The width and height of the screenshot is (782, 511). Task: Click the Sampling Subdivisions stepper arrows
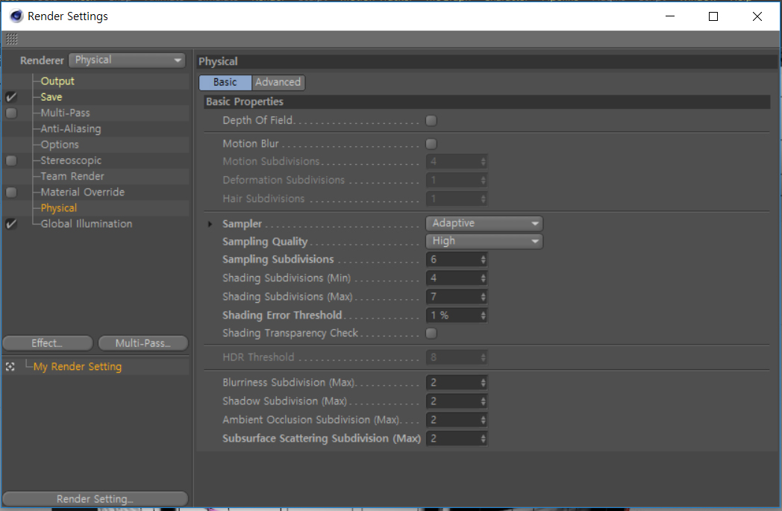(x=483, y=260)
